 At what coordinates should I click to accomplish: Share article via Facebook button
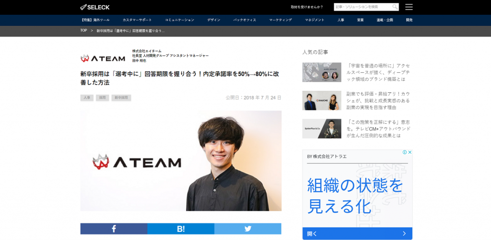click(114, 229)
